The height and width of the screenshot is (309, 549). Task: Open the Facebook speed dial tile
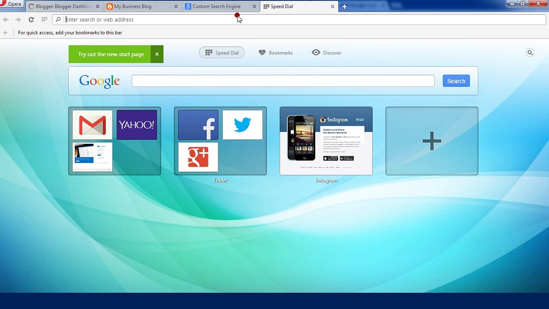[198, 125]
